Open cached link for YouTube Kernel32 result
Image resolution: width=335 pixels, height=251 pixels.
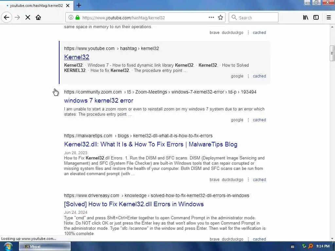point(259,76)
